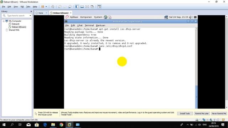Open the library search filter dropdown
Viewport: 228px width, 128px height.
[30, 16]
